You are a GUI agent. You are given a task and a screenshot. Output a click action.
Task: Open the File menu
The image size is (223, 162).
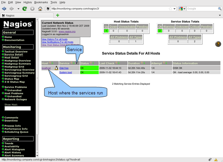(x=3, y=2)
